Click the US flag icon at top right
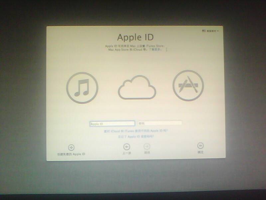This screenshot has height=200, width=266. [x=203, y=31]
